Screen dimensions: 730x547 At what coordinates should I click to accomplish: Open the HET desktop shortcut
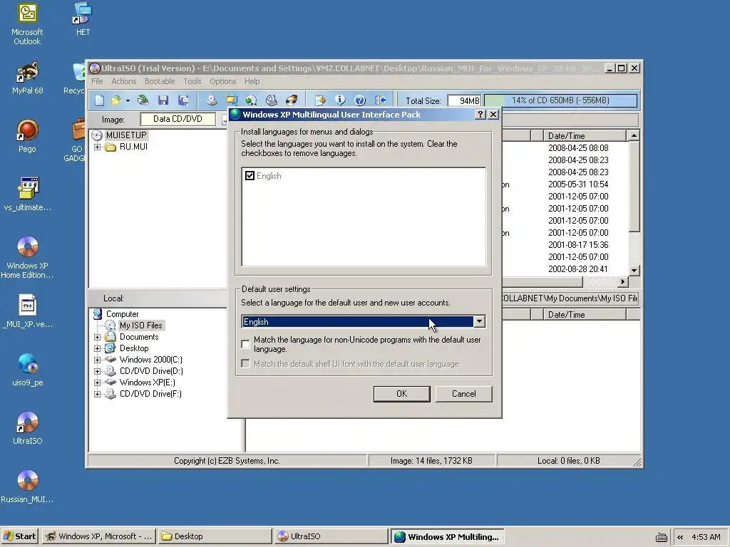pos(83,19)
